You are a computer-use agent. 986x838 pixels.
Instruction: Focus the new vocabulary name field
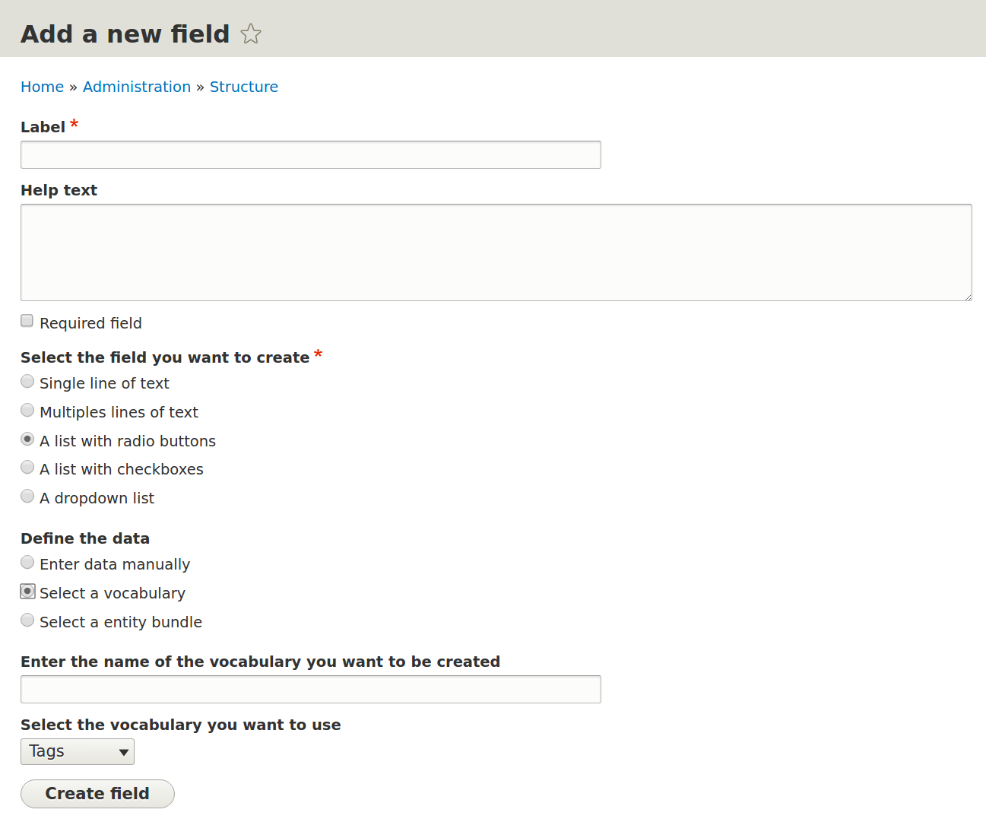click(311, 689)
